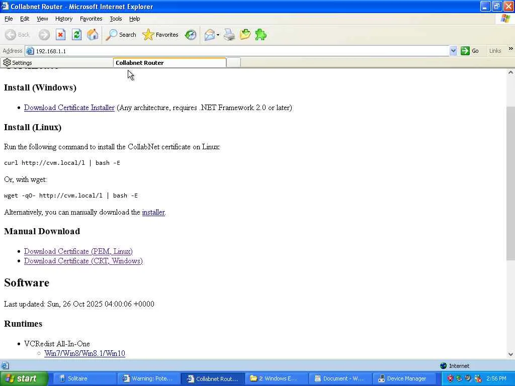Open the Favorites star toolbar button

point(160,35)
